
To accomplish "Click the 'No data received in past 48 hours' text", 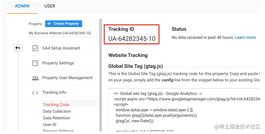I will (202, 37).
